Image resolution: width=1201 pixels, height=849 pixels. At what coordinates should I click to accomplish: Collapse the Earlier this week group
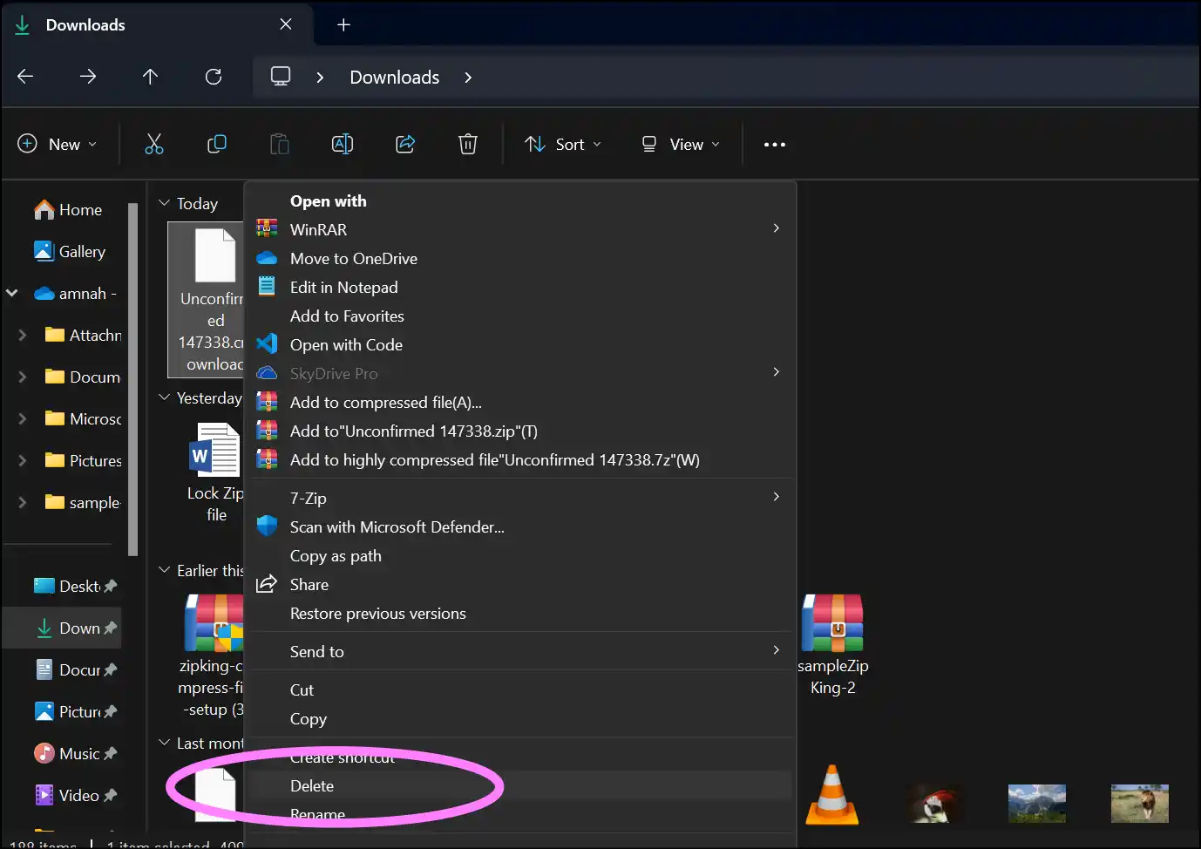click(x=164, y=570)
